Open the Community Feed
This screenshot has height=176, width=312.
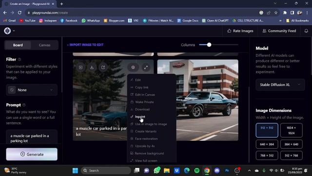coord(279,31)
